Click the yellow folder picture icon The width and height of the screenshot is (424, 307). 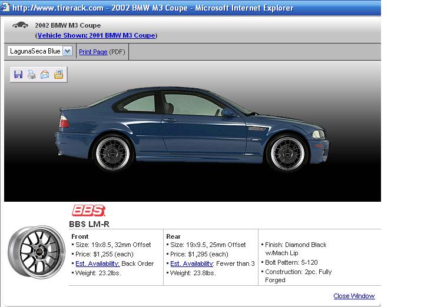pos(58,74)
